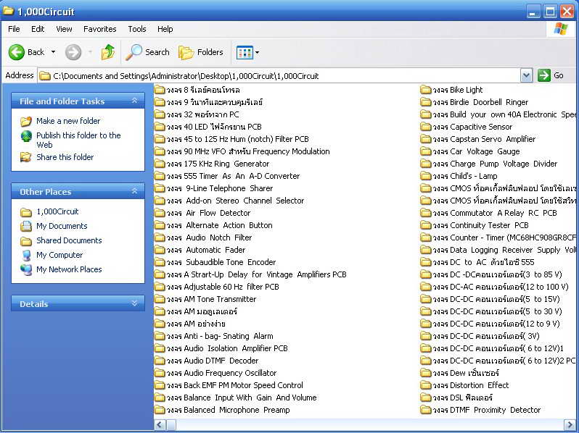The width and height of the screenshot is (579, 433).
Task: Open the Forward history dropdown arrow
Action: 90,52
